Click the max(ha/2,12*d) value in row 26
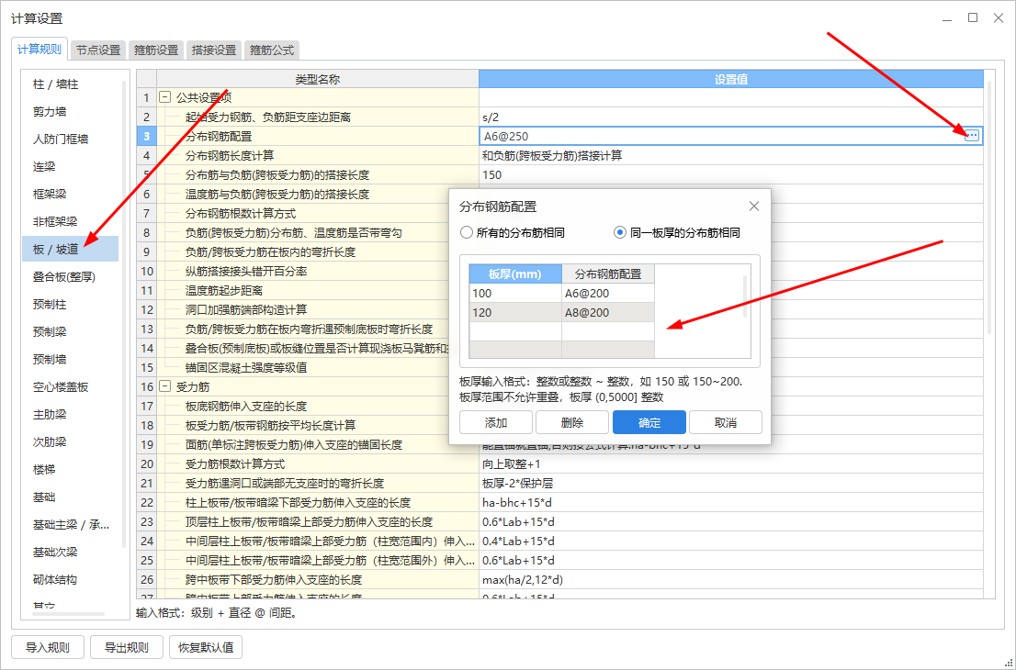1016x670 pixels. [731, 579]
